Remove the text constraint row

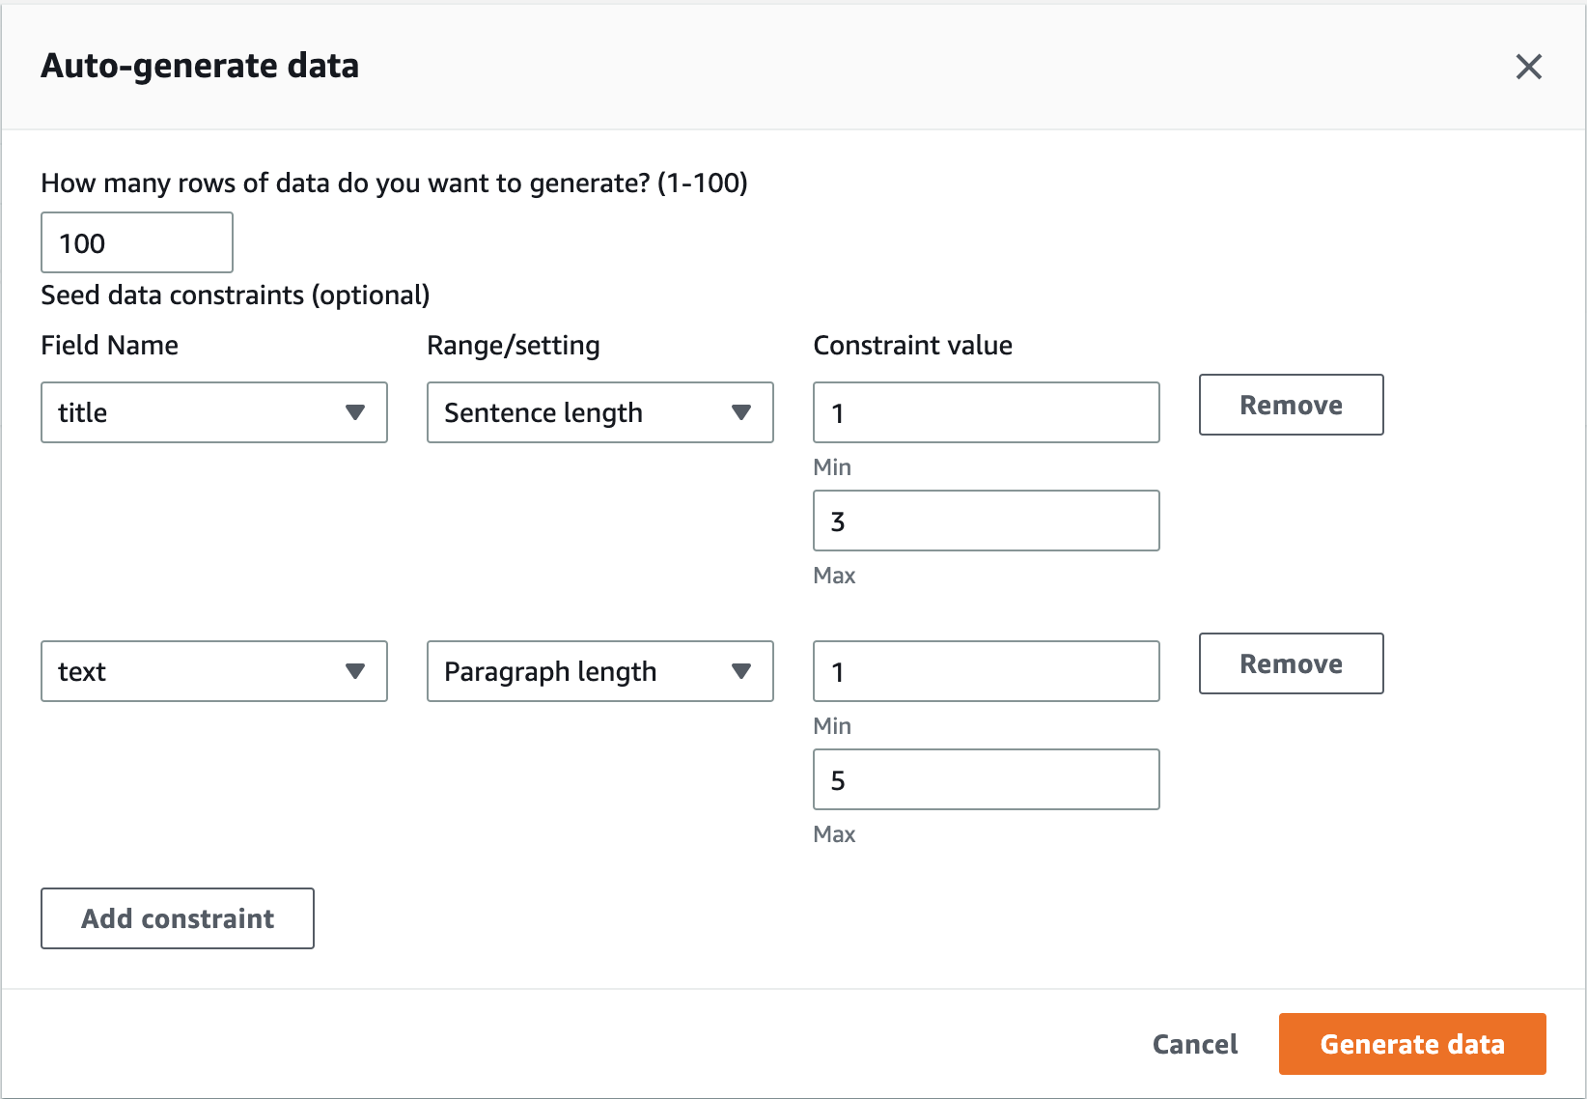(1292, 663)
